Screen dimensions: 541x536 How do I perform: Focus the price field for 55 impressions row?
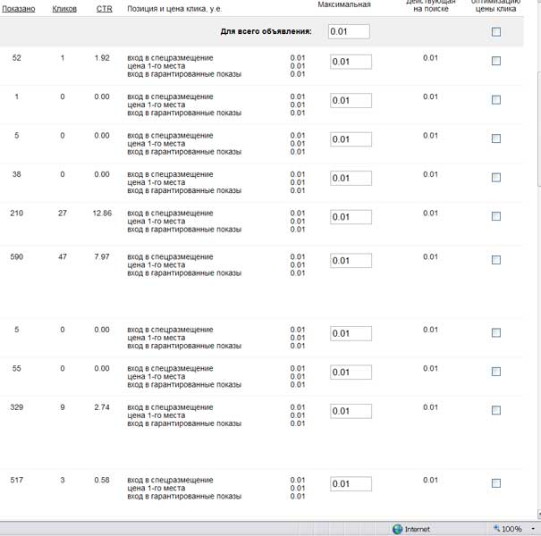(351, 372)
